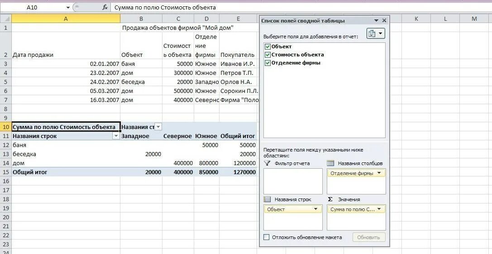Select pivot total 850000
This screenshot has width=492, height=254.
206,172
